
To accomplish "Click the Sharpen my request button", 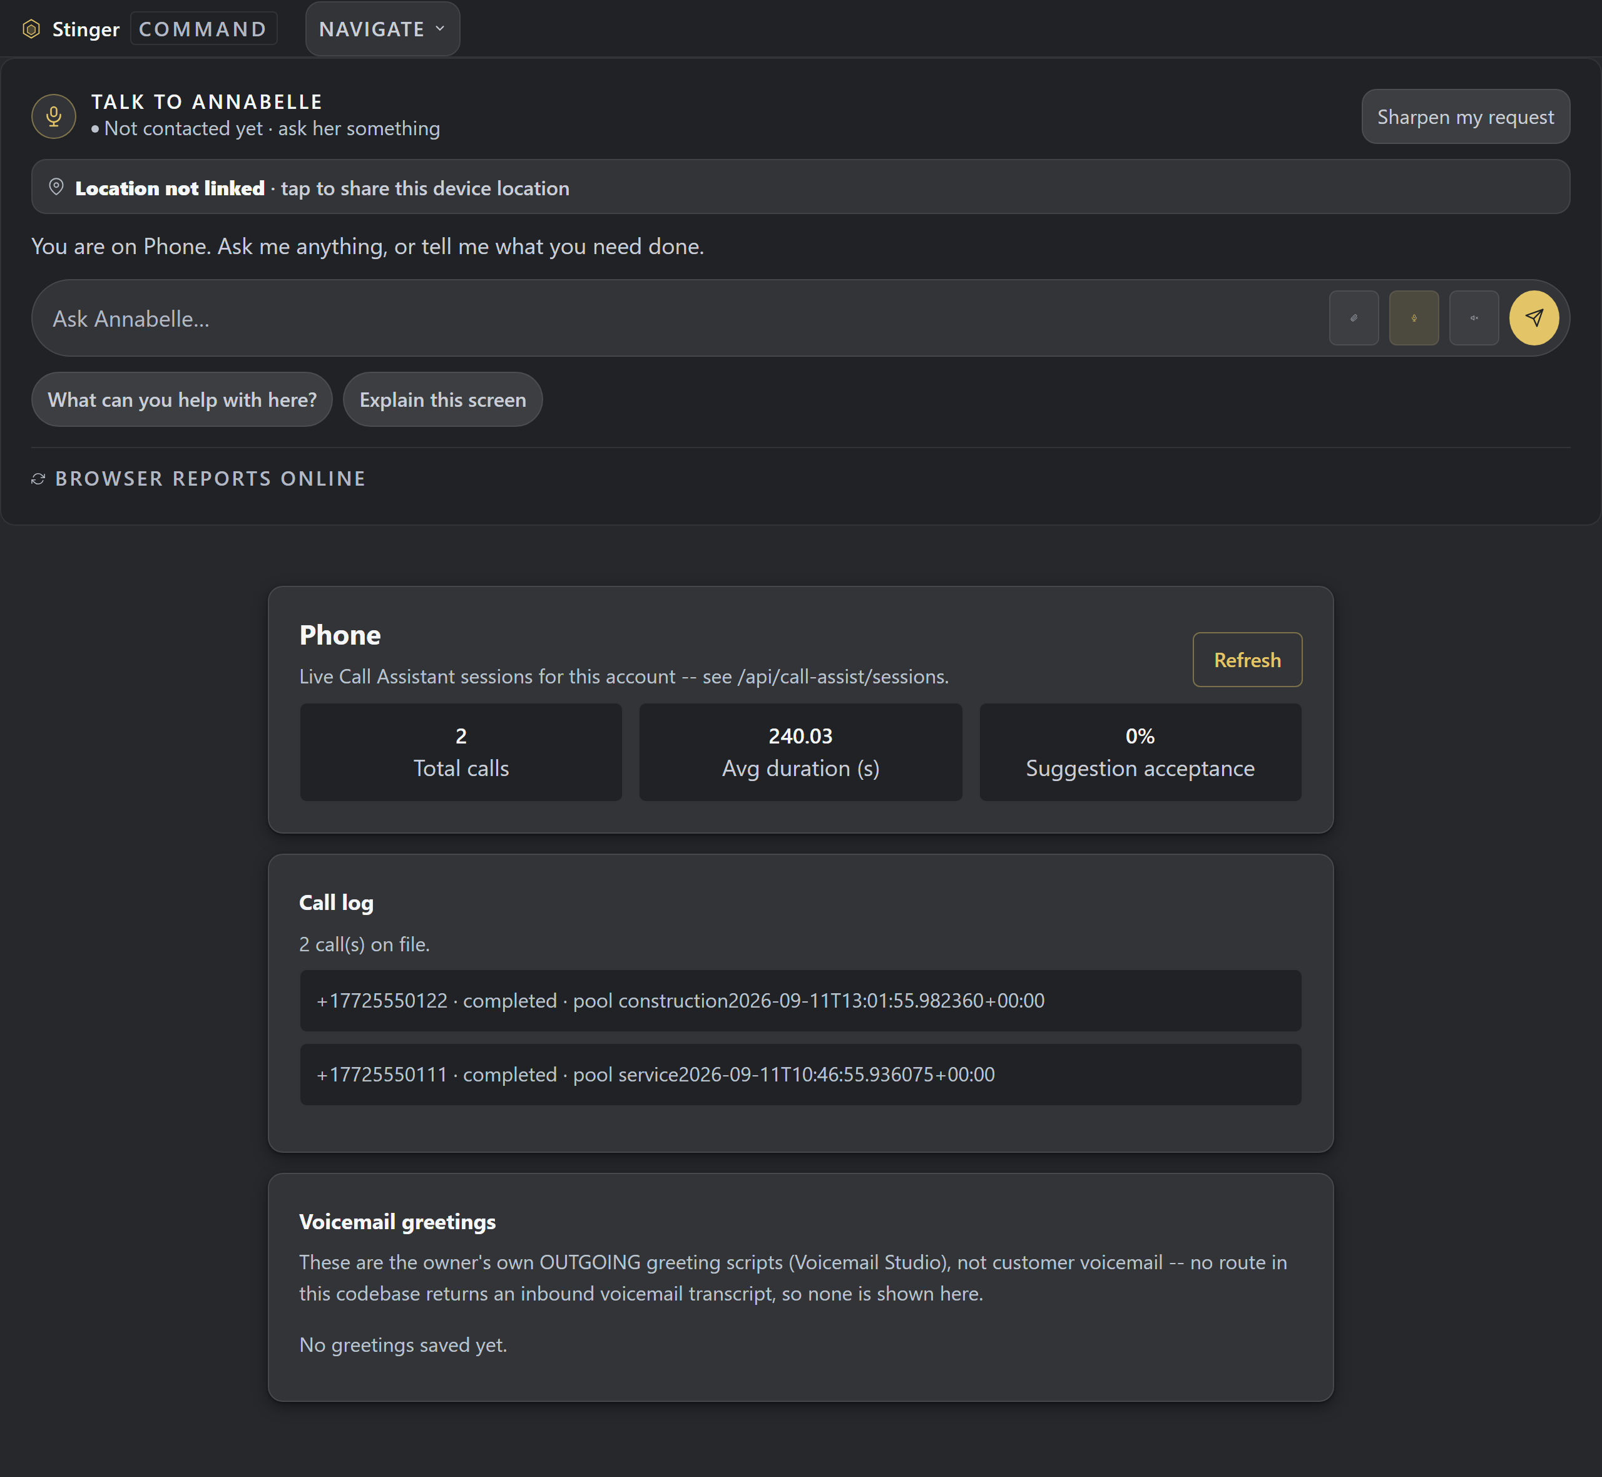I will click(1466, 116).
